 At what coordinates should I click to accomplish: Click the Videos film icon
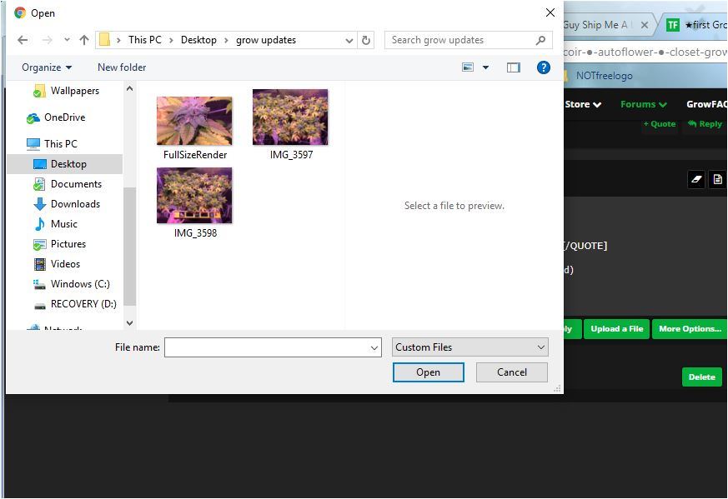(x=40, y=264)
